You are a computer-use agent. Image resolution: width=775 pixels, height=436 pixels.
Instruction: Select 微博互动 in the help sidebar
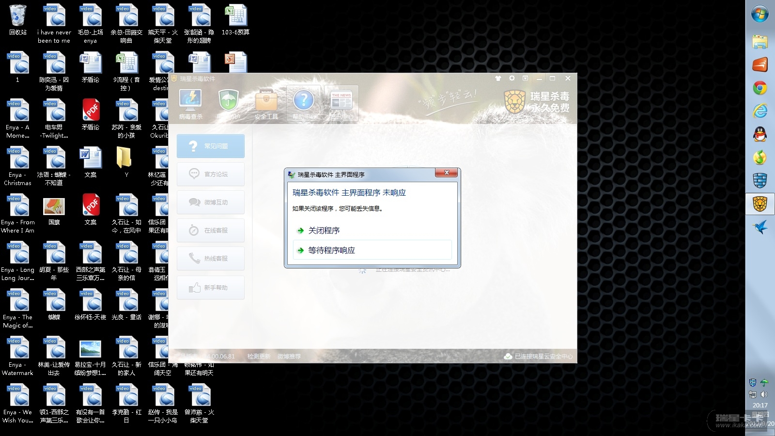click(x=211, y=202)
